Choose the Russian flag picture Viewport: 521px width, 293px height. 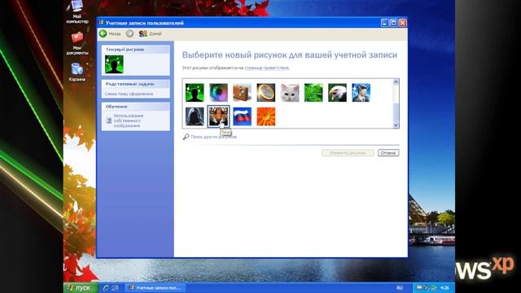coord(243,116)
